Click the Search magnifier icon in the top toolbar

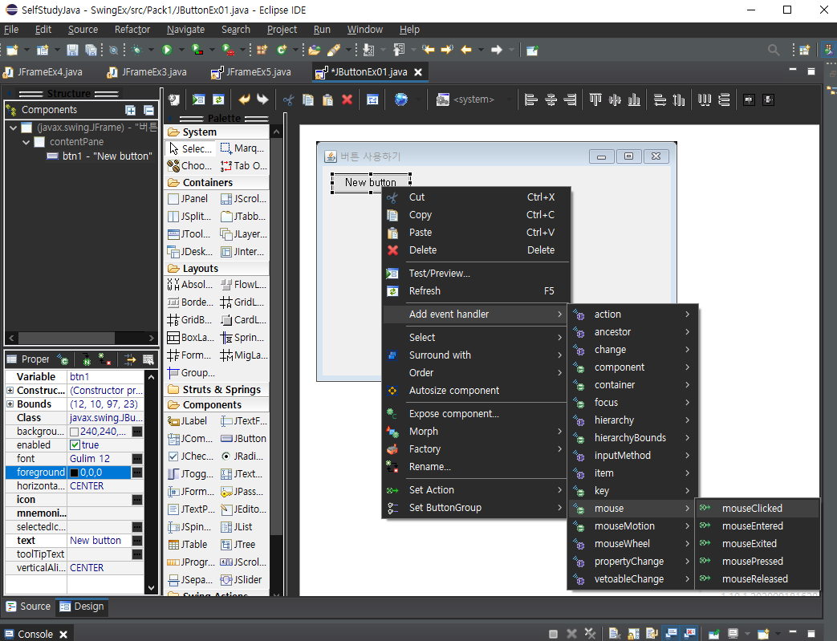coord(774,50)
